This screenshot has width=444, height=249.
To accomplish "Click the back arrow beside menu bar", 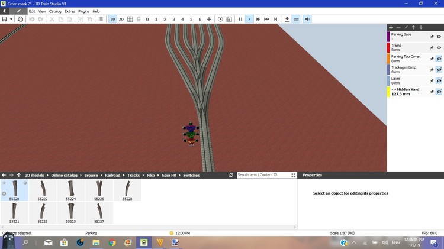I will (5, 11).
